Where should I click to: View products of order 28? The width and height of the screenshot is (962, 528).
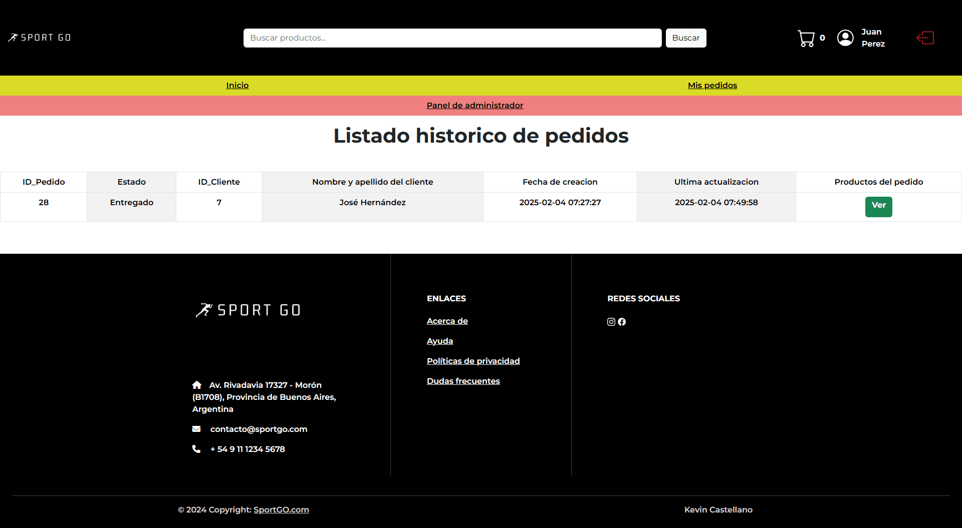pos(878,206)
